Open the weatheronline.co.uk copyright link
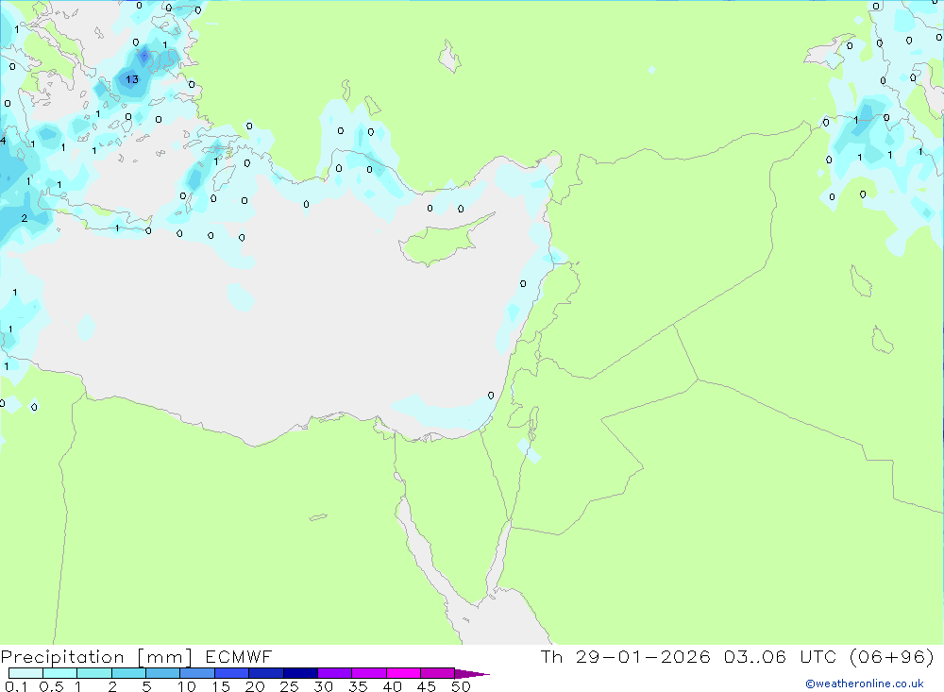 (x=865, y=684)
